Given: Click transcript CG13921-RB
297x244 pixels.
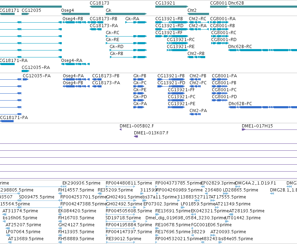Looking at the screenshot, I should coord(169,19).
